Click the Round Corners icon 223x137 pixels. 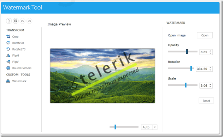pos(8,68)
